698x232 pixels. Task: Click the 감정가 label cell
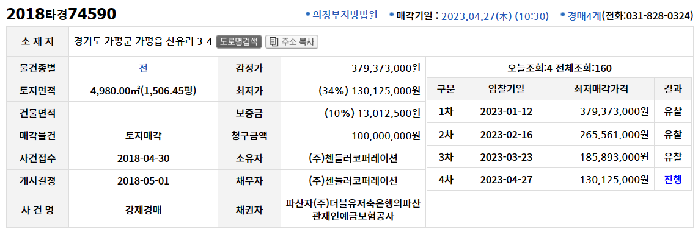click(x=249, y=68)
